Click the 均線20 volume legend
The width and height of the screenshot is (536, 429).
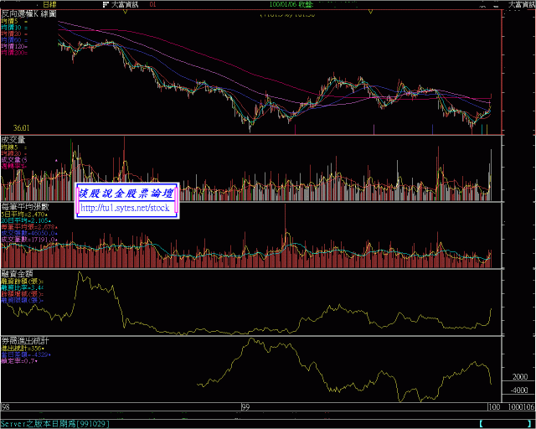click(x=13, y=153)
